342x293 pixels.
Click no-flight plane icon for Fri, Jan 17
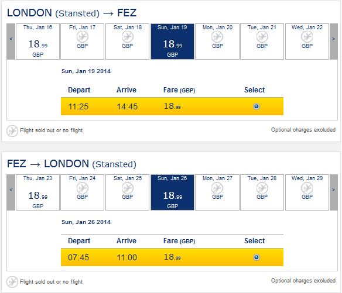click(83, 37)
